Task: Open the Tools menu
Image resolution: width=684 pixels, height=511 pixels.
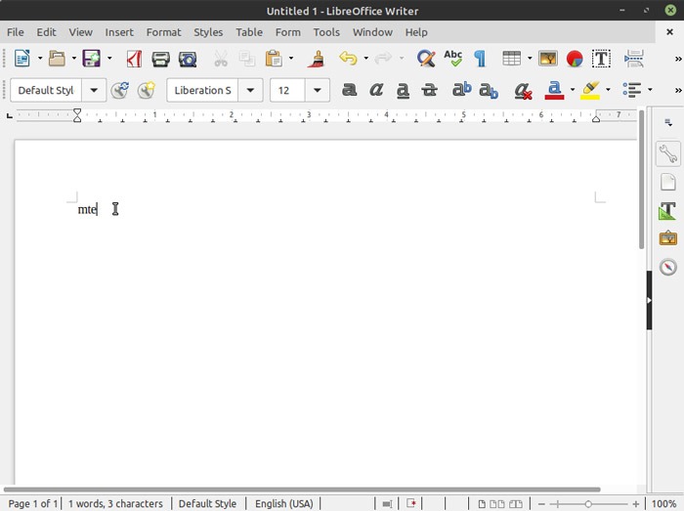Action: pyautogui.click(x=326, y=32)
